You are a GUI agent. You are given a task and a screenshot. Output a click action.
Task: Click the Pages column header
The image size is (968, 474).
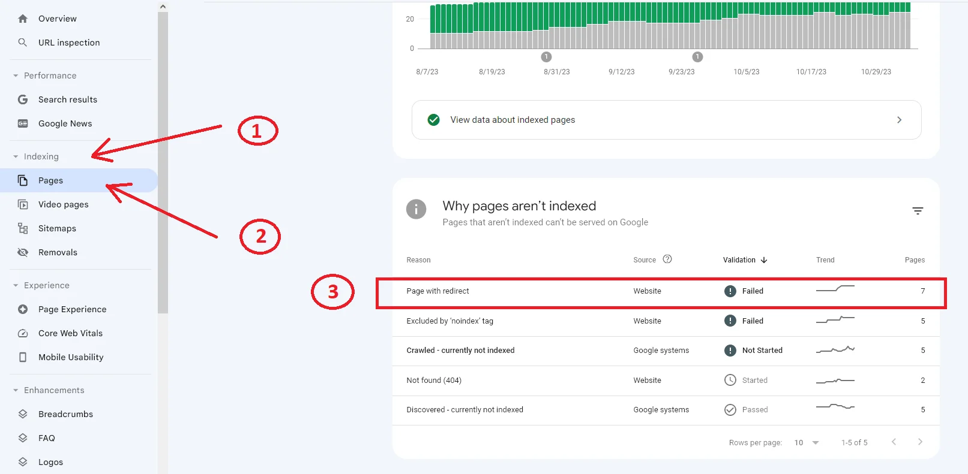(x=915, y=260)
